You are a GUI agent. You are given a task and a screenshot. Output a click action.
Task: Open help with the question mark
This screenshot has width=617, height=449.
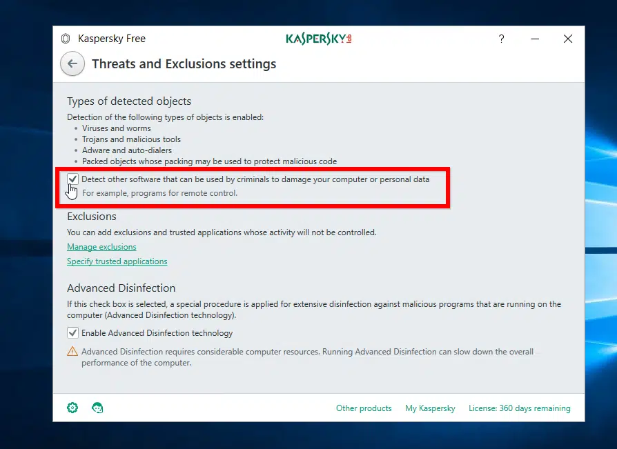pos(501,39)
